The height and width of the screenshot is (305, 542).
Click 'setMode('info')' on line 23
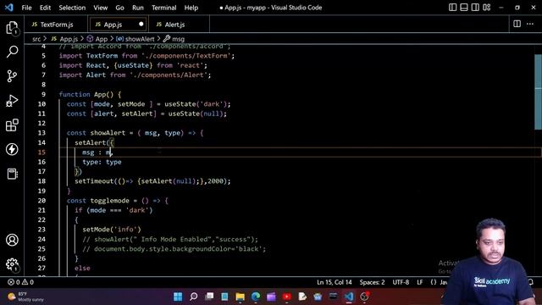pos(112,230)
